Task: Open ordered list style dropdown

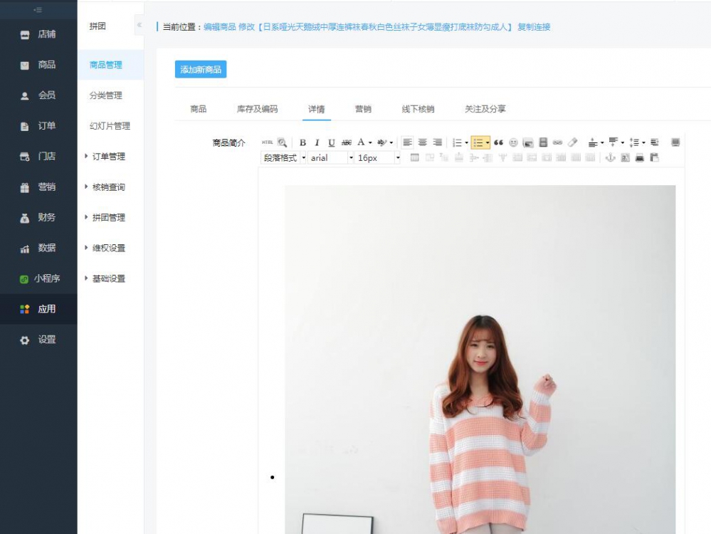Action: [467, 142]
